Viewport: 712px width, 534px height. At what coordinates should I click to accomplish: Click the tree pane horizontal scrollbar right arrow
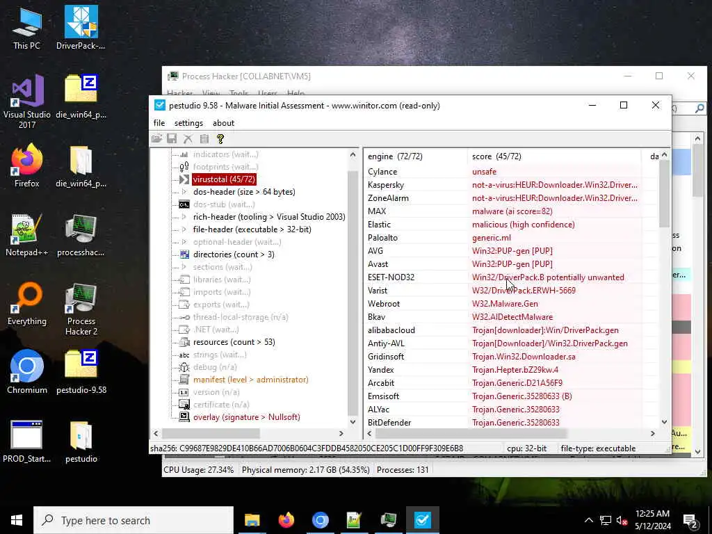click(341, 434)
